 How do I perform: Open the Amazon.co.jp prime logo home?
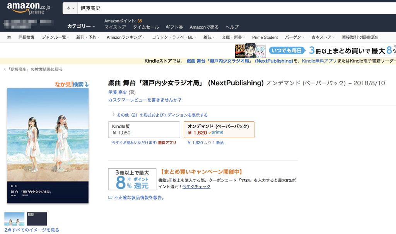point(29,8)
